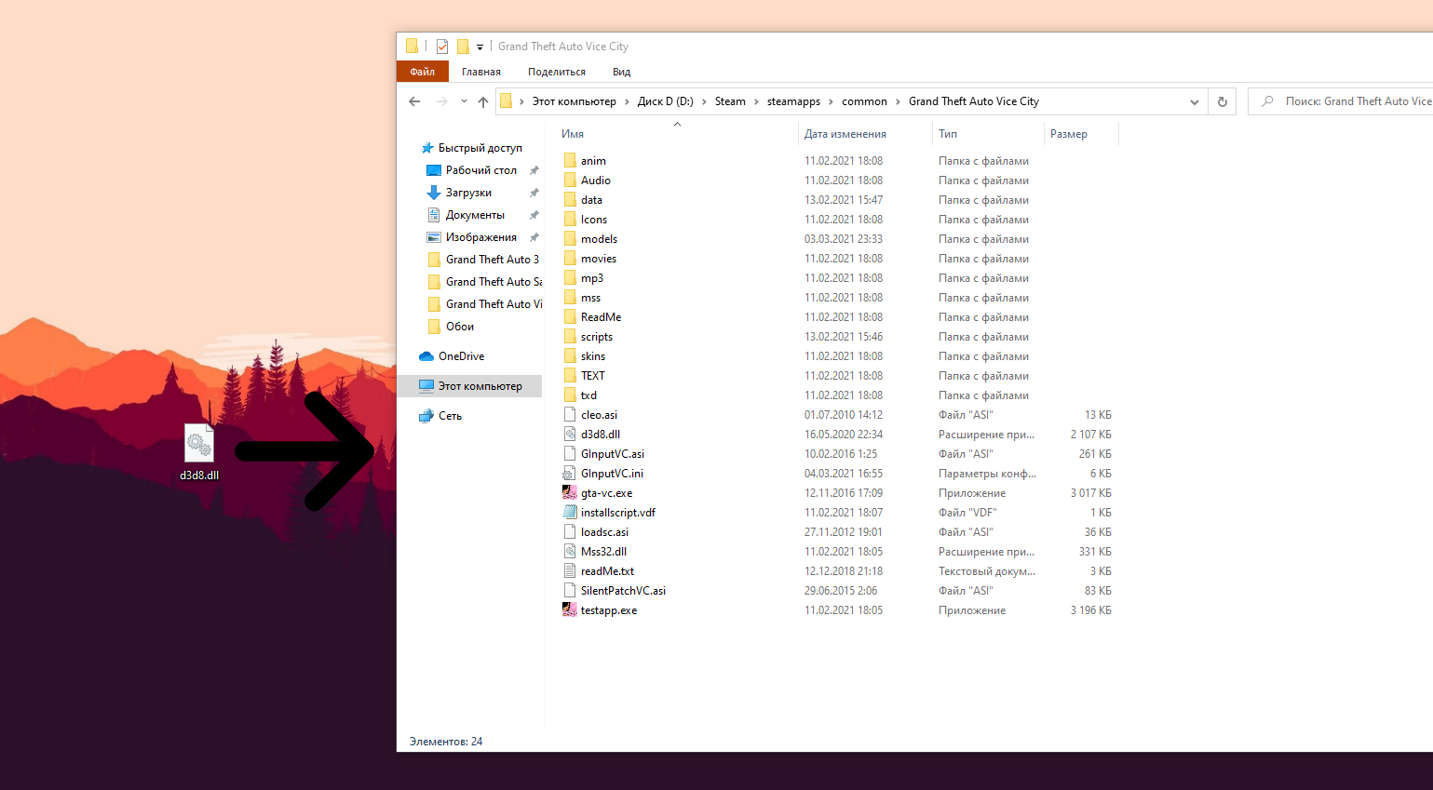This screenshot has height=790, width=1433.
Task: Open Изображения in the navigation pane
Action: [480, 237]
